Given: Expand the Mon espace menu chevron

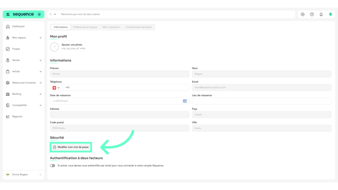Looking at the screenshot, I should [40, 38].
